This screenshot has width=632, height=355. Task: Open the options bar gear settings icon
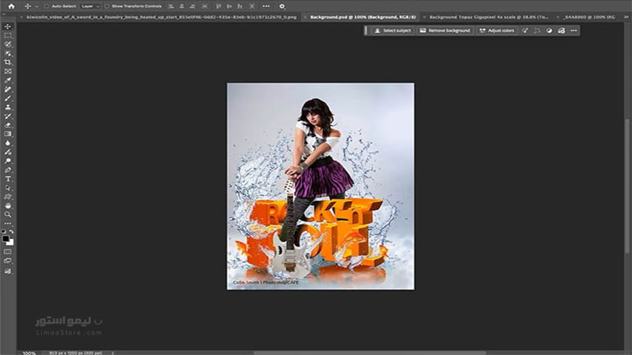click(282, 6)
